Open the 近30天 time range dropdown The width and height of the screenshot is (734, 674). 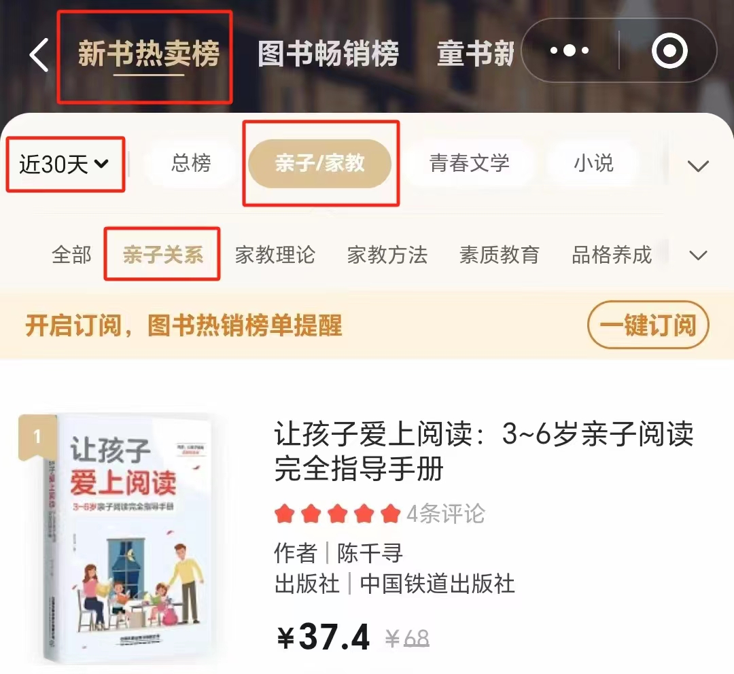tap(64, 164)
